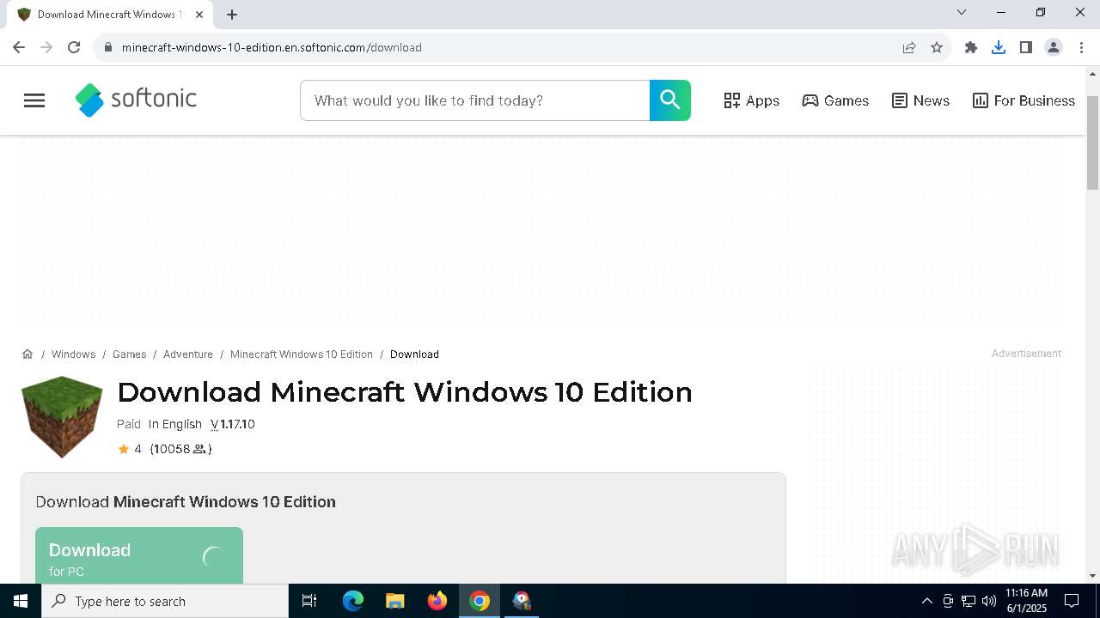
Task: Go forward in browser history
Action: pos(46,47)
